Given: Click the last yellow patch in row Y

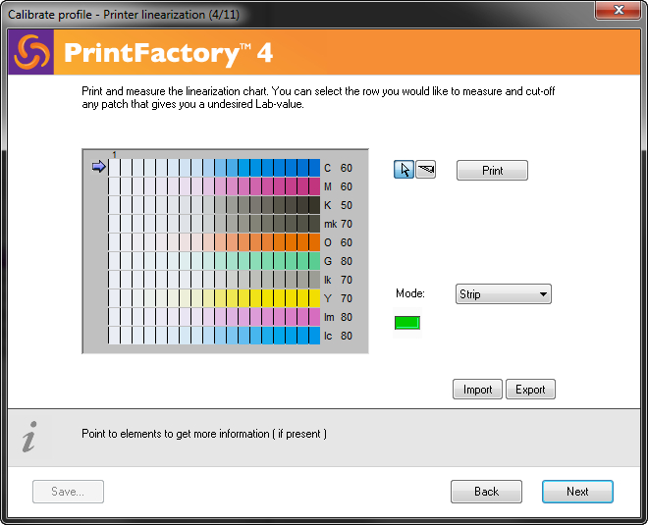Looking at the screenshot, I should point(314,298).
